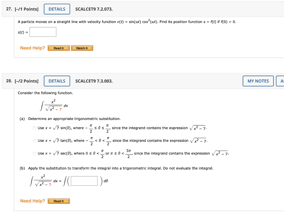Click the partially visible ASK button on the right

click(281, 81)
